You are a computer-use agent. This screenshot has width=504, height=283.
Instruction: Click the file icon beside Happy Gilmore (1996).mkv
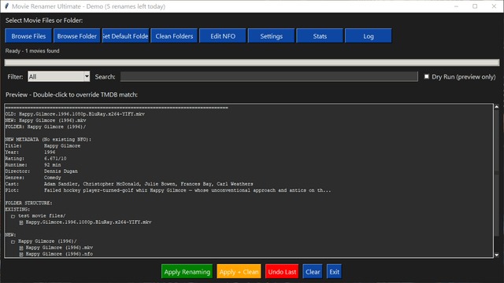(21, 248)
